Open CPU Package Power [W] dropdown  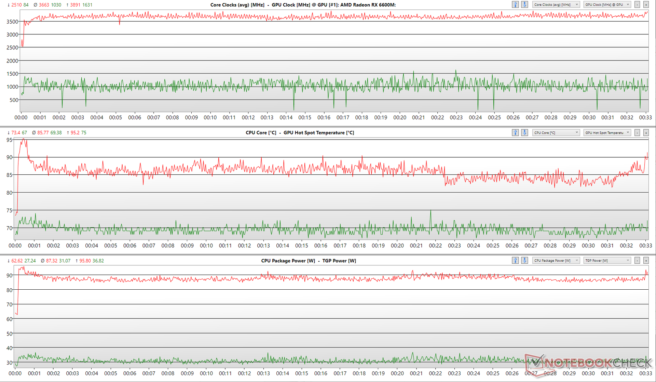pyautogui.click(x=556, y=261)
